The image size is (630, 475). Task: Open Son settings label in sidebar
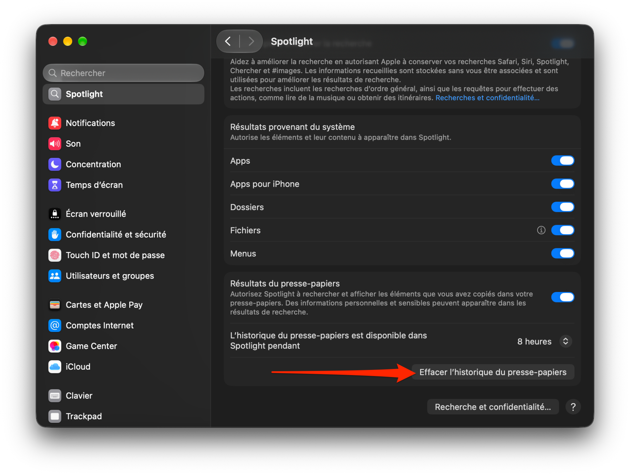tap(73, 144)
